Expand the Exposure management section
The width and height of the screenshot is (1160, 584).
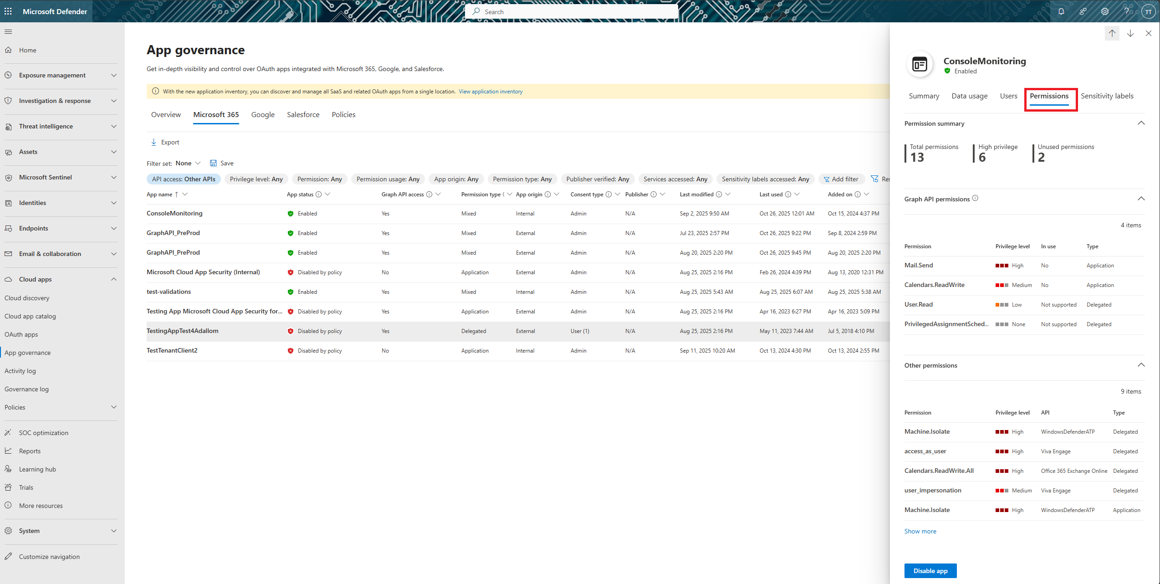[114, 75]
